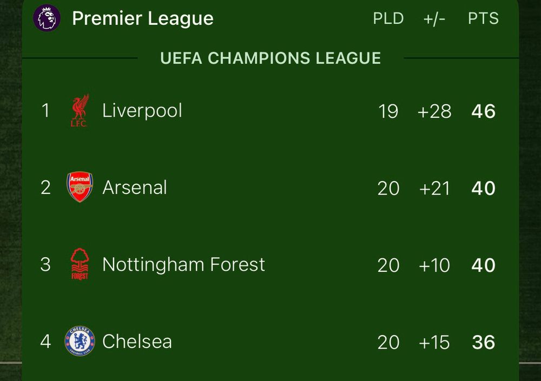Tap Arsenal's +21 goal difference

tap(434, 189)
